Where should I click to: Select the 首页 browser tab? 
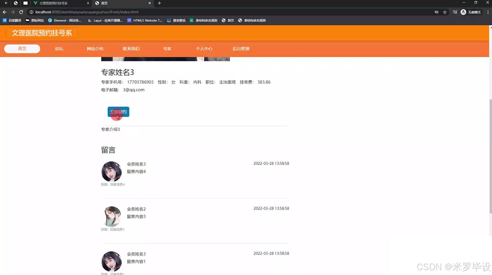tap(104, 3)
